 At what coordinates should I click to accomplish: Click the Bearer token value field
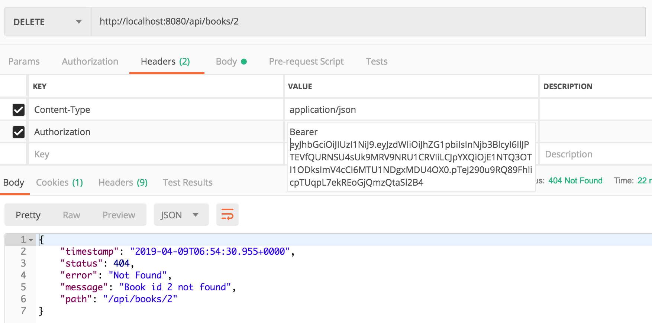(x=411, y=157)
